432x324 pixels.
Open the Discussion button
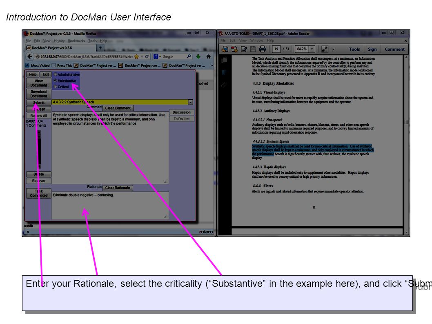(182, 112)
